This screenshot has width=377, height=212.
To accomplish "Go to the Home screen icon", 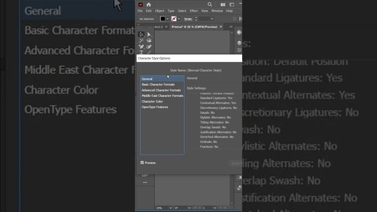I will pos(148,5).
